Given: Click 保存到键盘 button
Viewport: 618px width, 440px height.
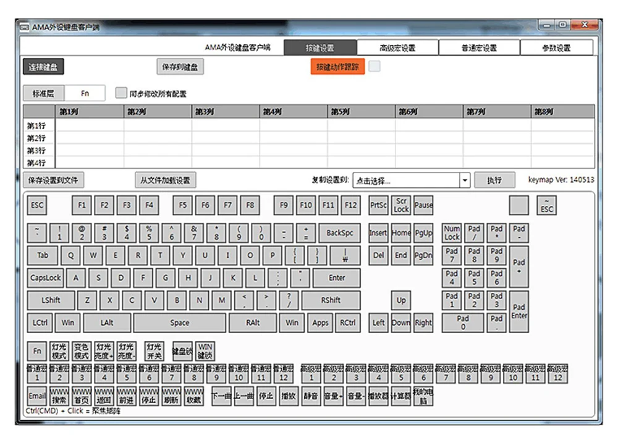Looking at the screenshot, I should click(180, 67).
